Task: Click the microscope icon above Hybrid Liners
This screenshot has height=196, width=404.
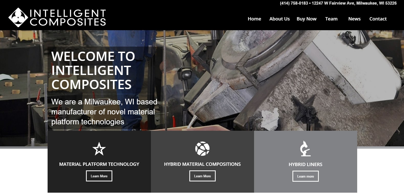Action: click(305, 149)
